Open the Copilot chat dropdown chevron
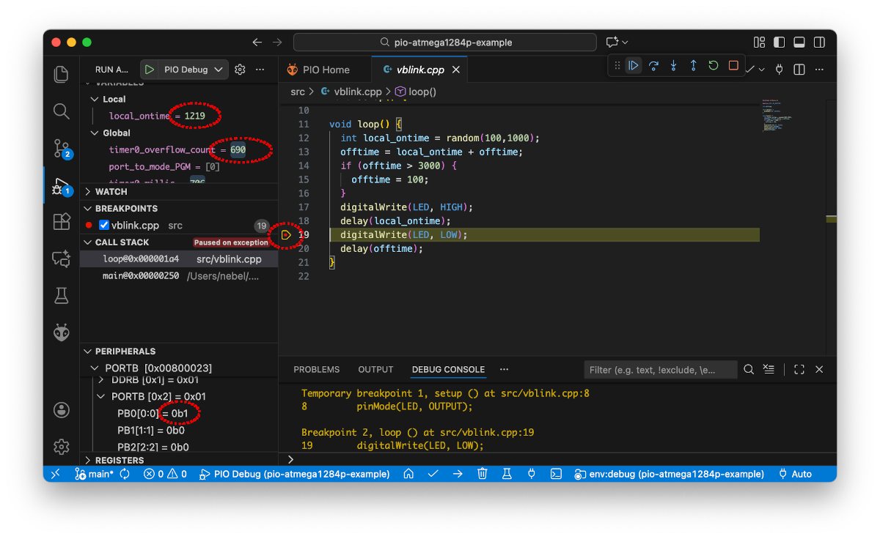This screenshot has width=880, height=539. pyautogui.click(x=625, y=42)
